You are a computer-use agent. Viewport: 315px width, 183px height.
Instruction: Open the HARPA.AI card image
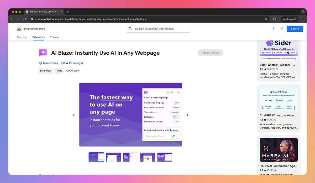[x=279, y=150]
